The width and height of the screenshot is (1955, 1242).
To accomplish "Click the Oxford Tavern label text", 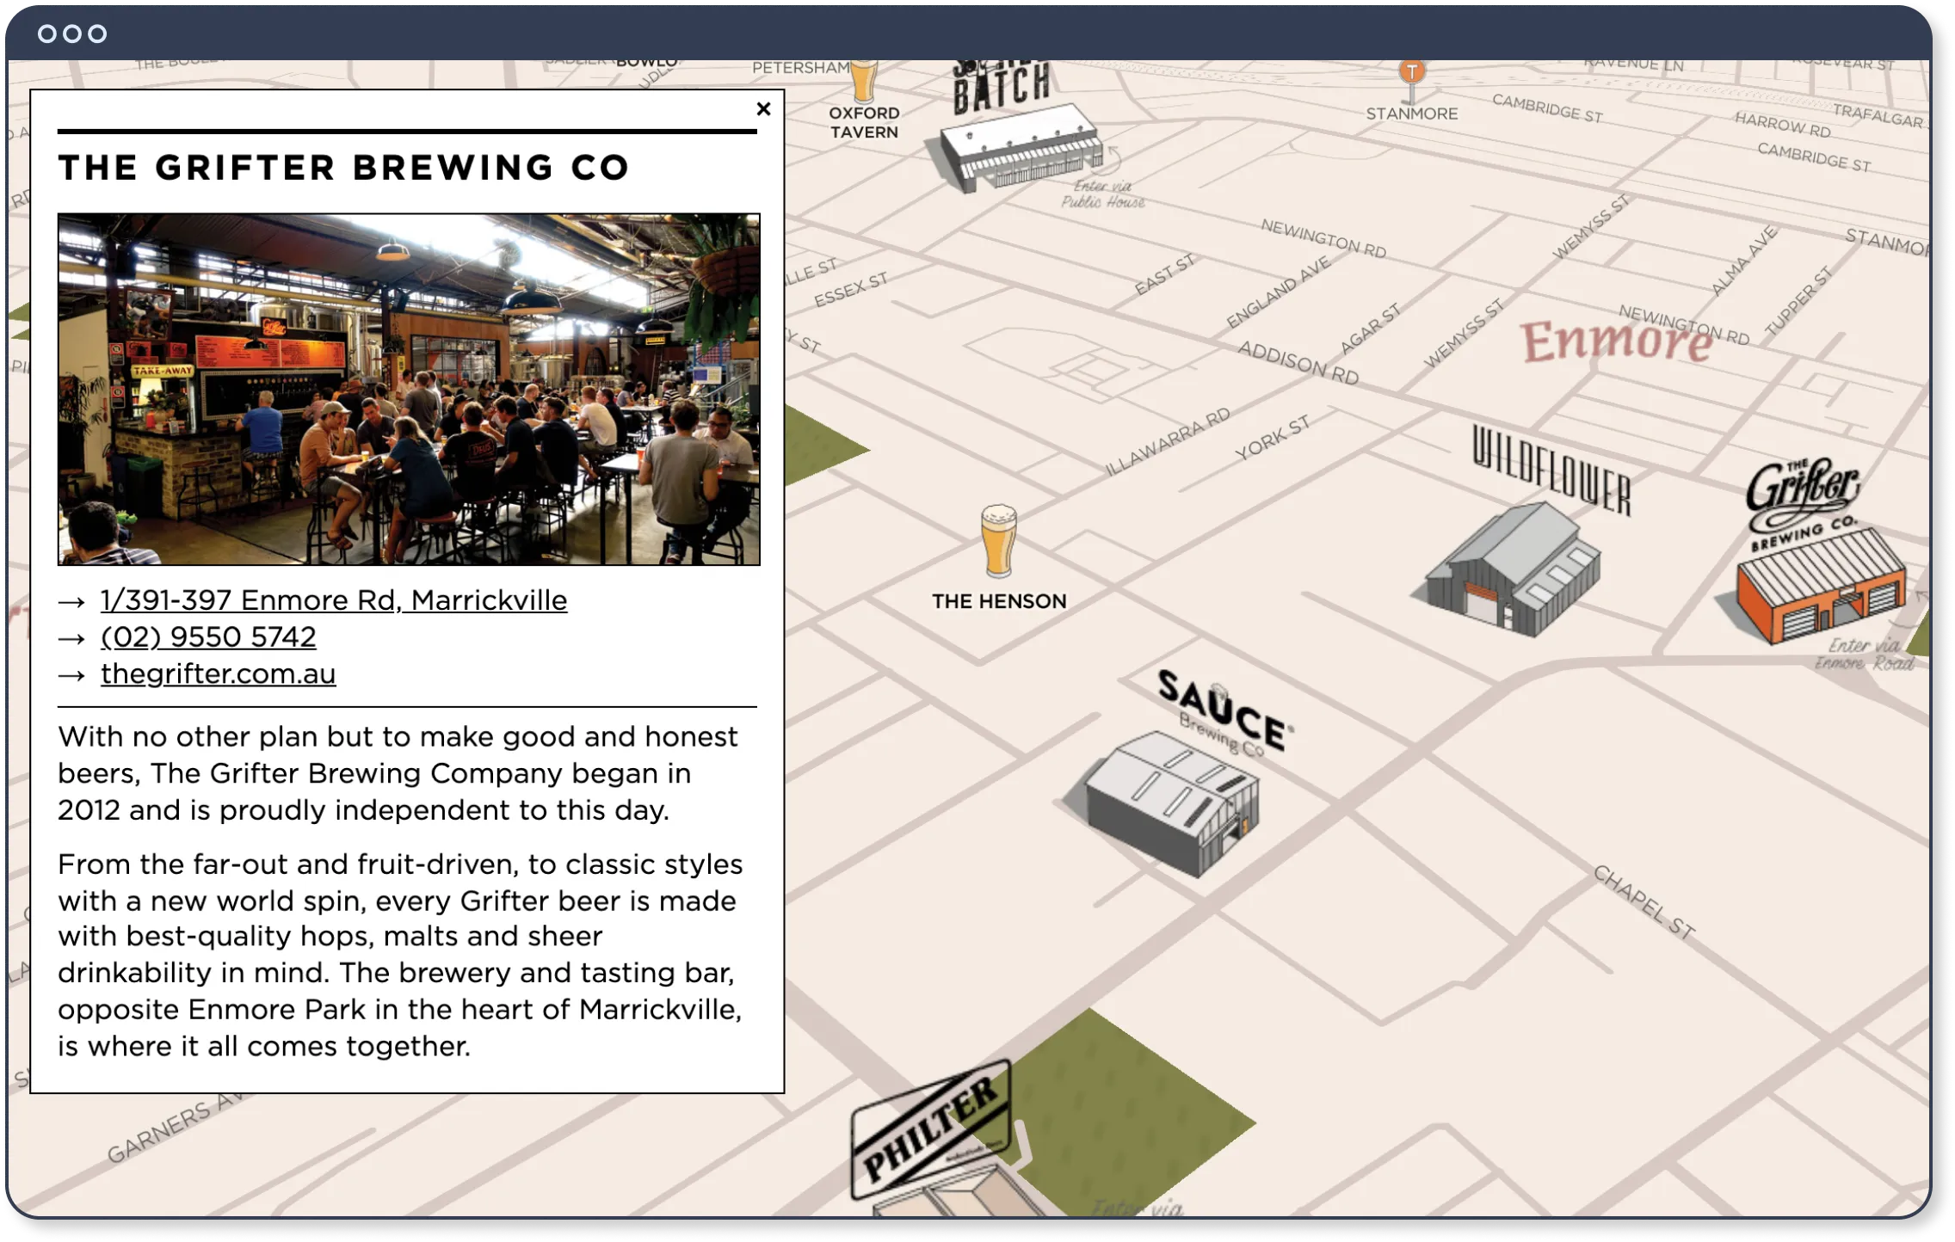I will pyautogui.click(x=864, y=122).
